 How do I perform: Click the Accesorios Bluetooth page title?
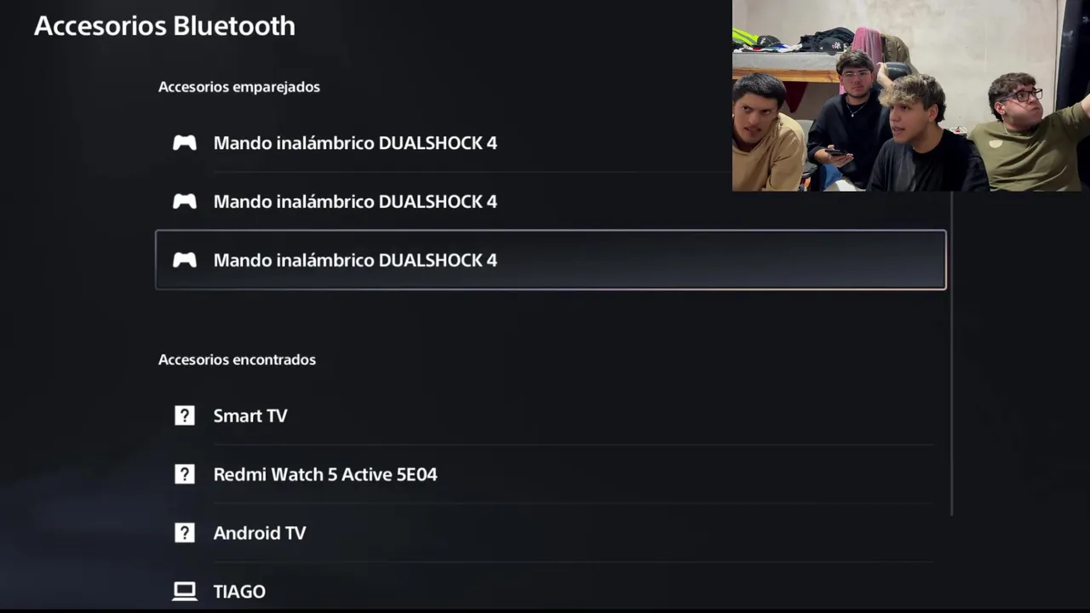164,26
